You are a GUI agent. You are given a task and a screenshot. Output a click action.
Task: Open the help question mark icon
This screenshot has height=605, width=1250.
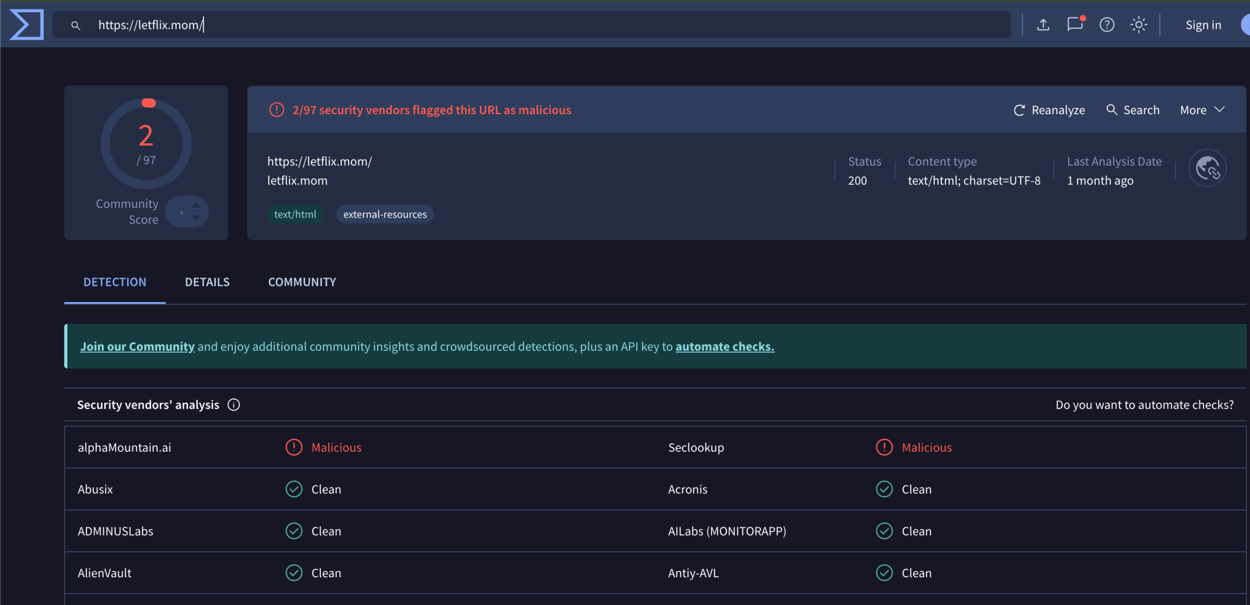point(1107,24)
